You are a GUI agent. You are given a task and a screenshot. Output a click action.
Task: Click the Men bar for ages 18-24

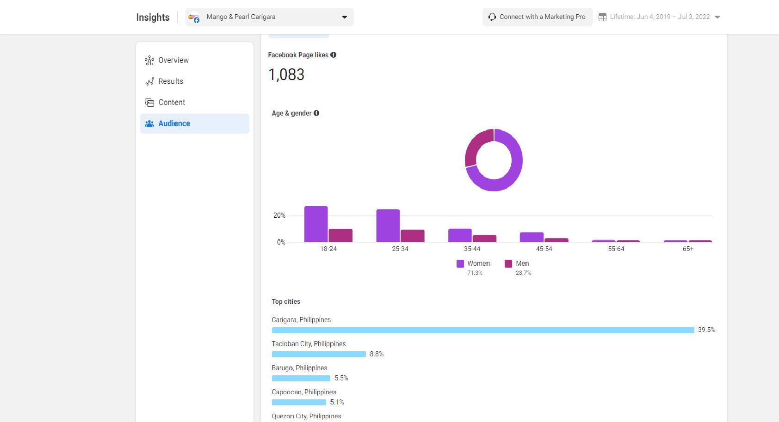(x=340, y=235)
